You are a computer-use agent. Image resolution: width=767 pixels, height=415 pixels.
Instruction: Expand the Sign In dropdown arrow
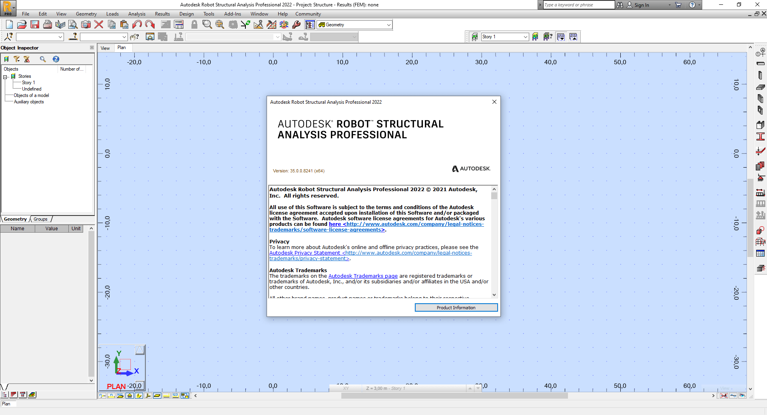(x=669, y=5)
